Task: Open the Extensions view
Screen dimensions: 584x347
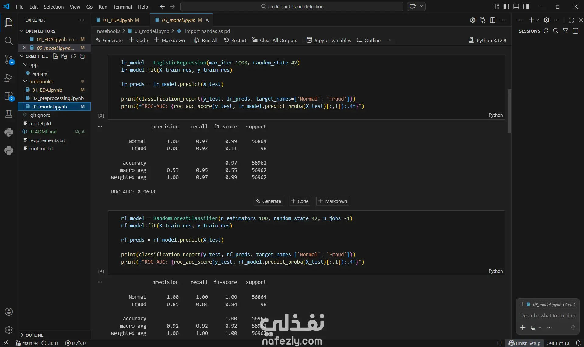Action: coord(9,96)
